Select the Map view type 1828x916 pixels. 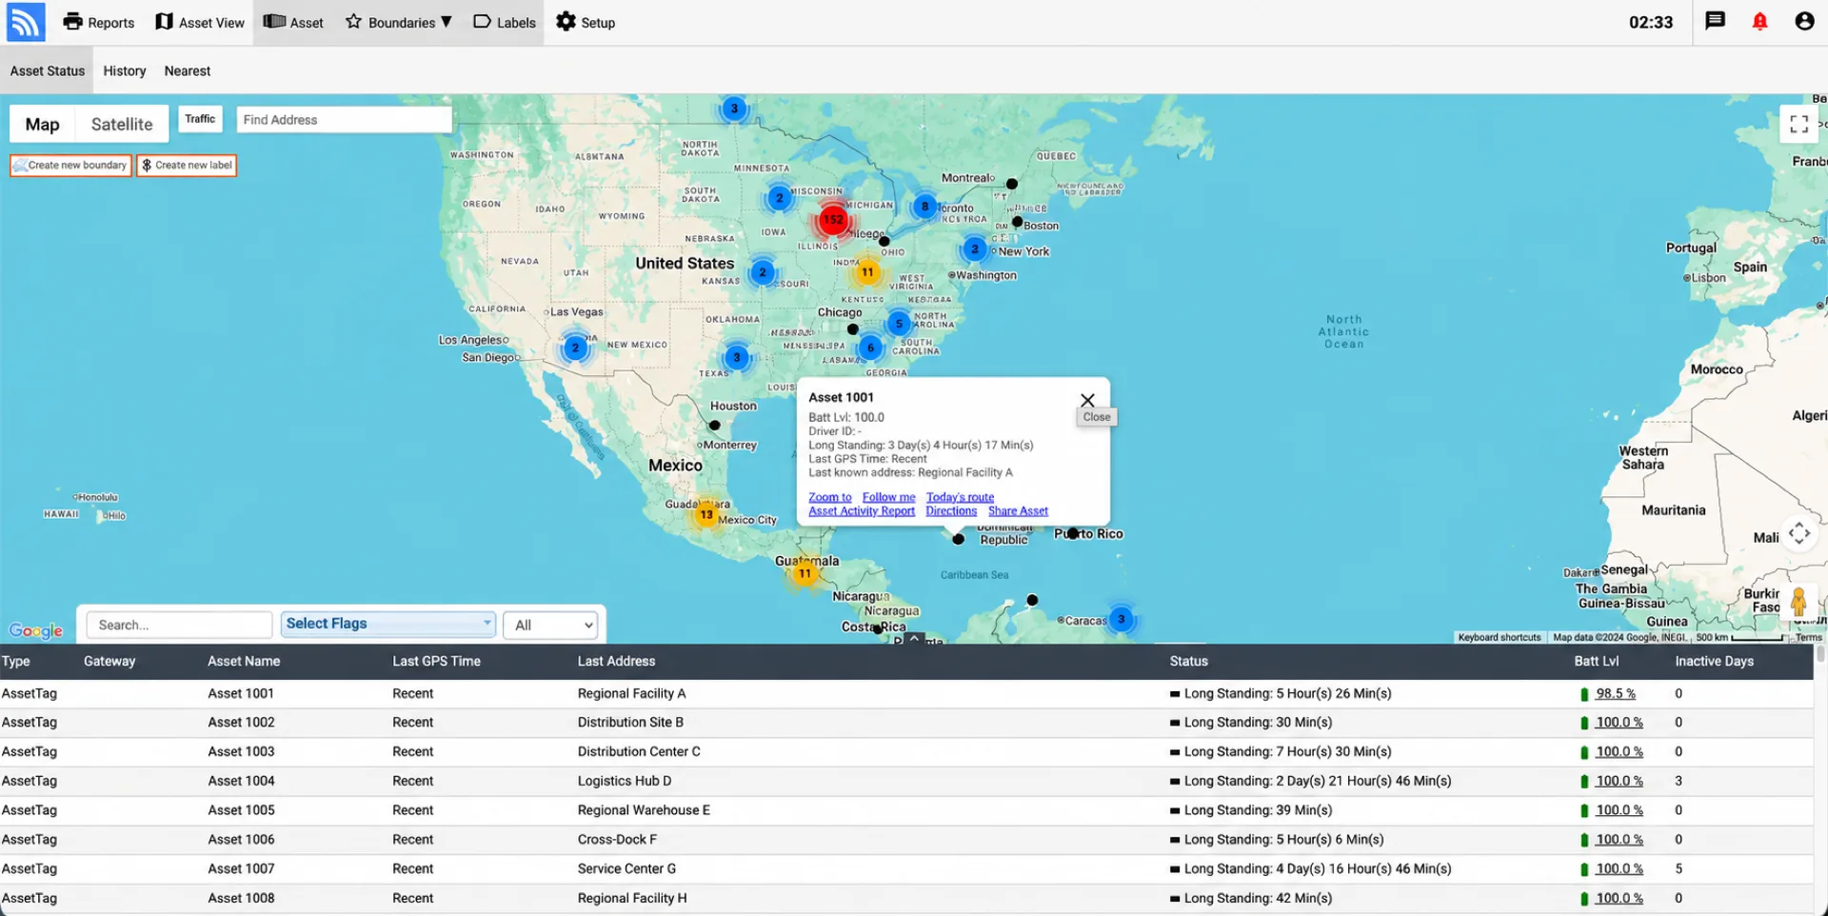[x=42, y=124]
